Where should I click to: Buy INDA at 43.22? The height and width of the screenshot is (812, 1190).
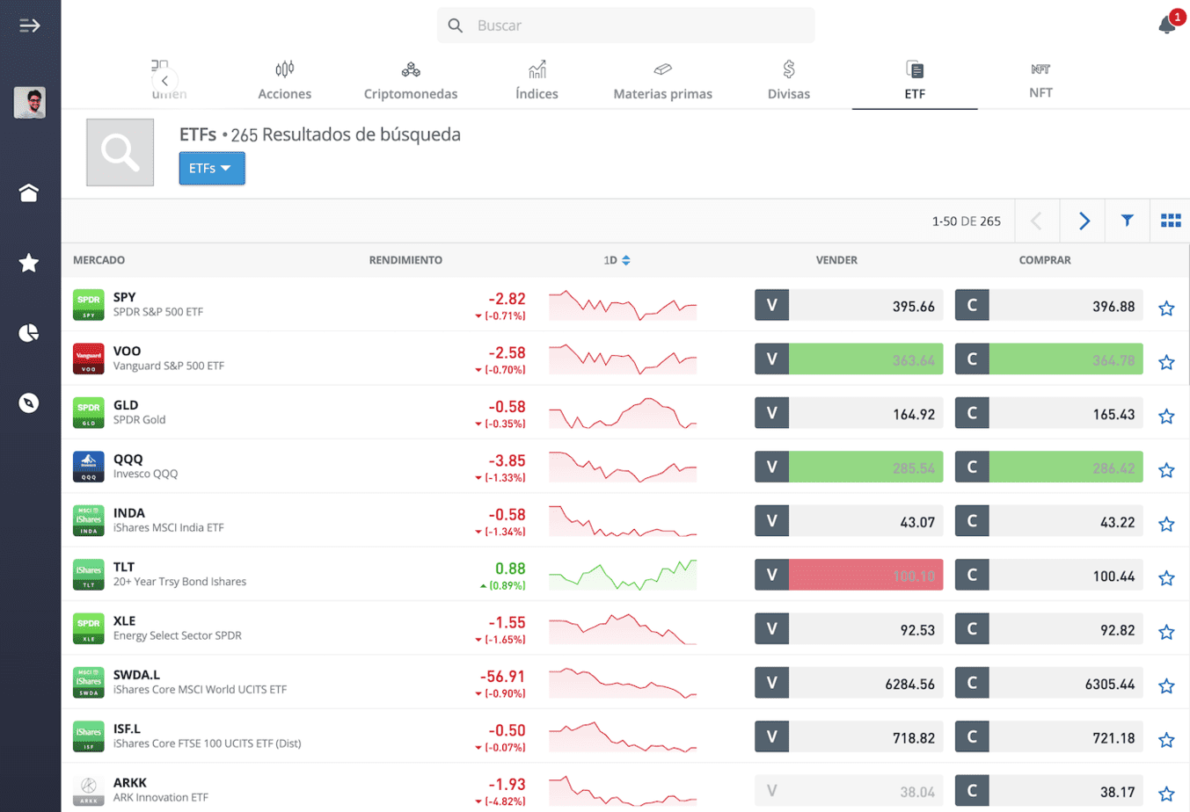(x=1049, y=521)
